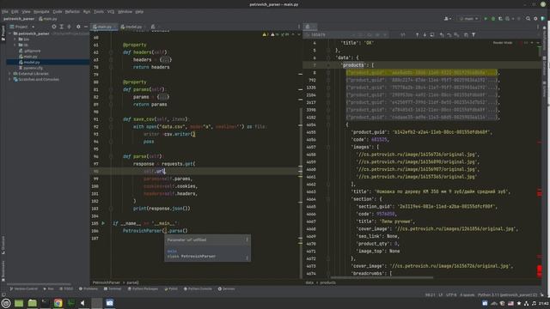
Task: Expand the folded params dict on line 82
Action: pos(162,97)
